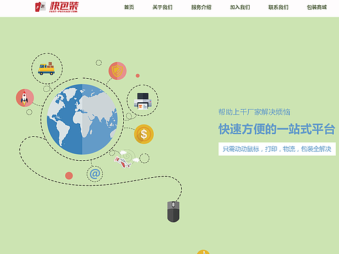Viewport: 339px width, 254px height.
Task: Visit 包装商城 from the navigation
Action: pyautogui.click(x=317, y=7)
